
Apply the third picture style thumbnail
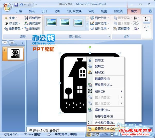[78, 22]
